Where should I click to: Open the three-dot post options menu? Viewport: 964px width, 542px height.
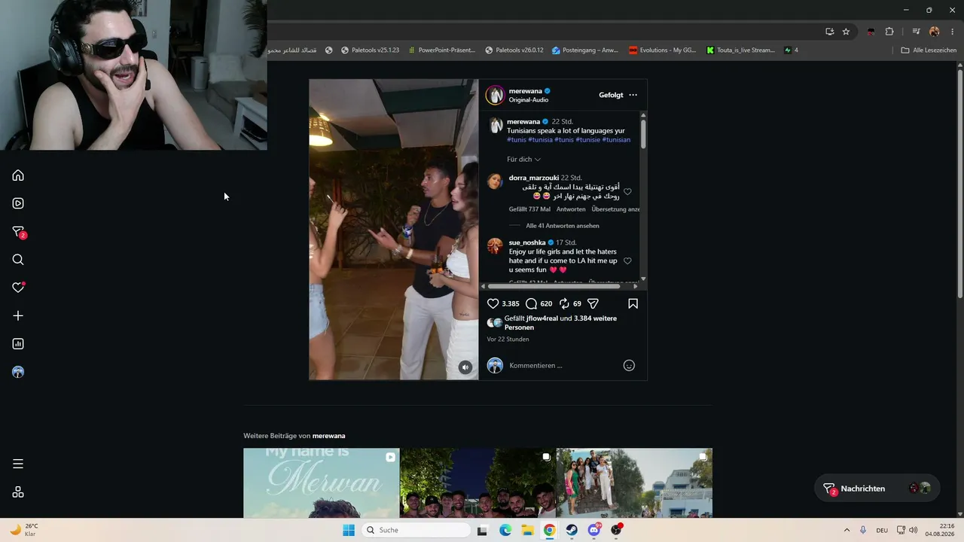pos(633,95)
